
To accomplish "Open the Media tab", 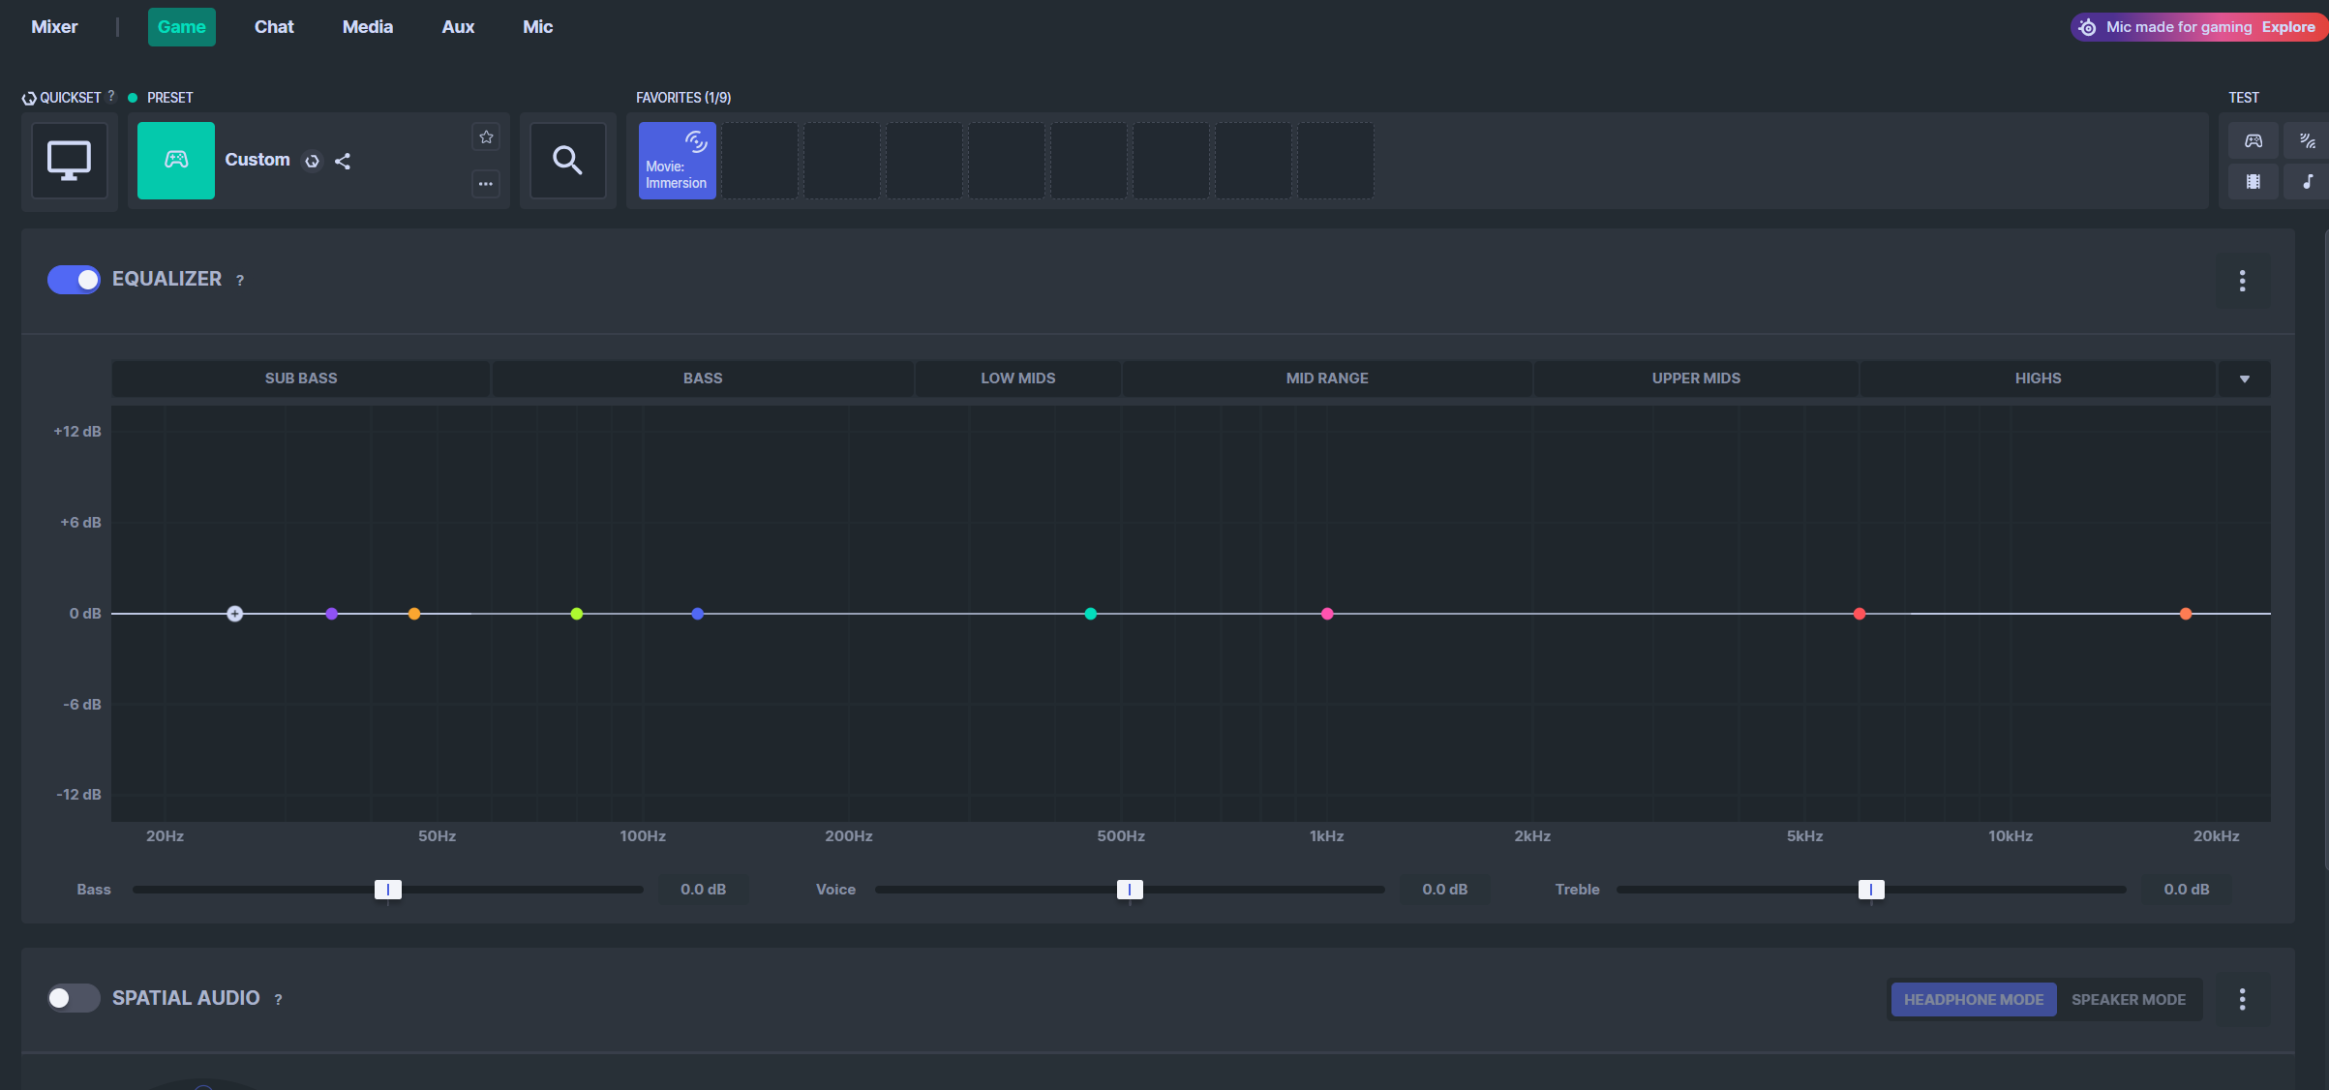I will point(368,27).
